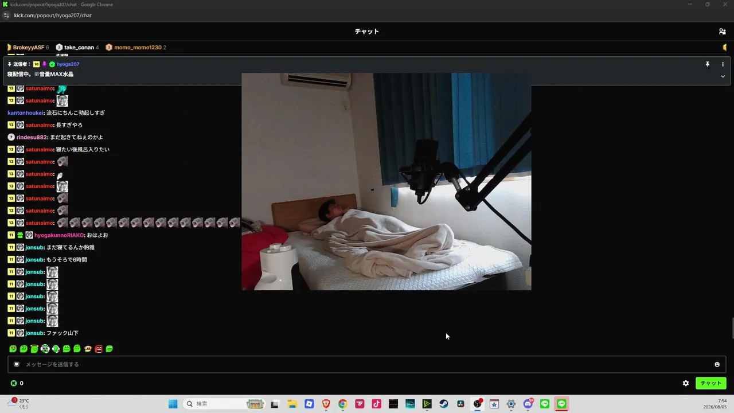Click the 寝たい後風呂入りたい chat message
The height and width of the screenshot is (413, 734).
pos(83,150)
